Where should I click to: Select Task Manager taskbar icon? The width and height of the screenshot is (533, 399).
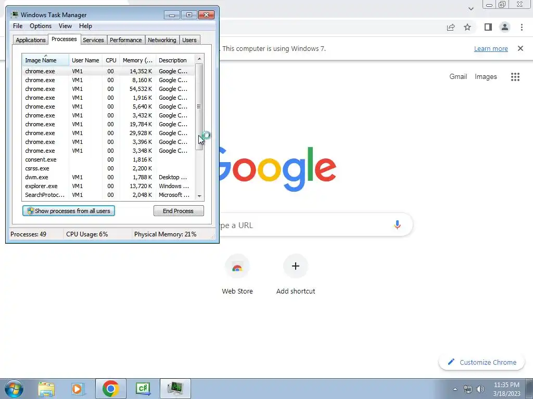[x=175, y=389]
